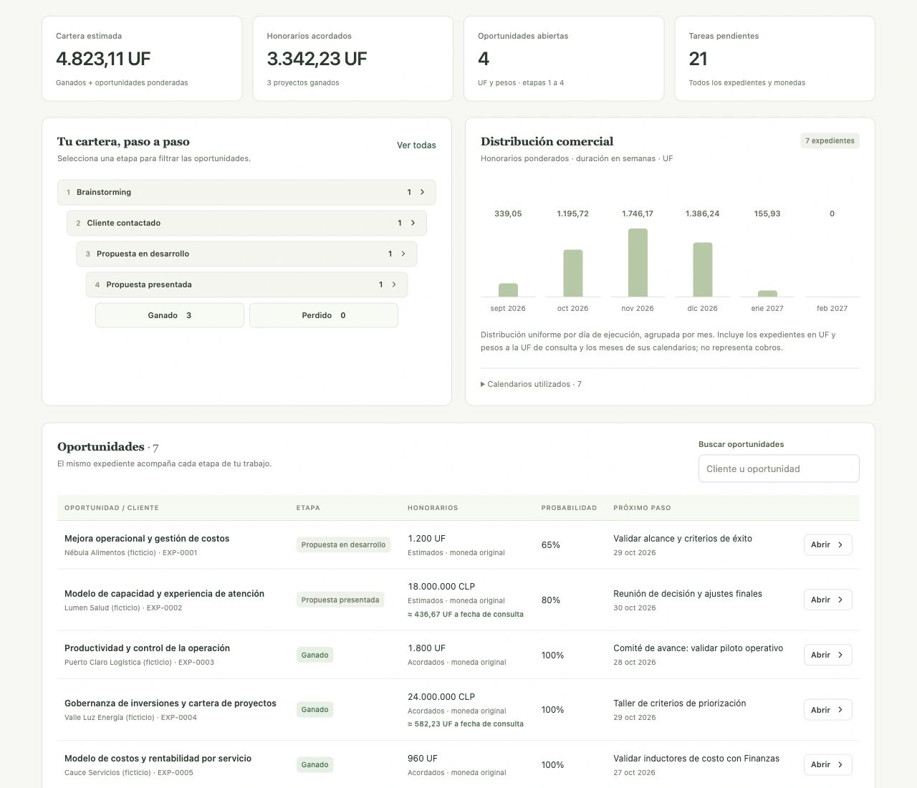
Task: Open the Brainstorming stage chevron arrow
Action: coord(422,192)
